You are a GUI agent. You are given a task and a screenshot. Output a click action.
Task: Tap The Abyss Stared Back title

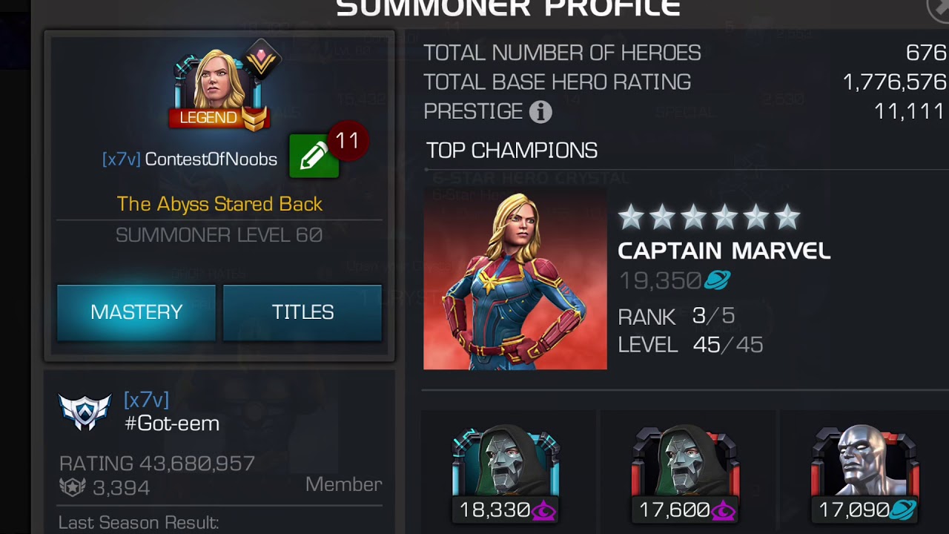(219, 204)
